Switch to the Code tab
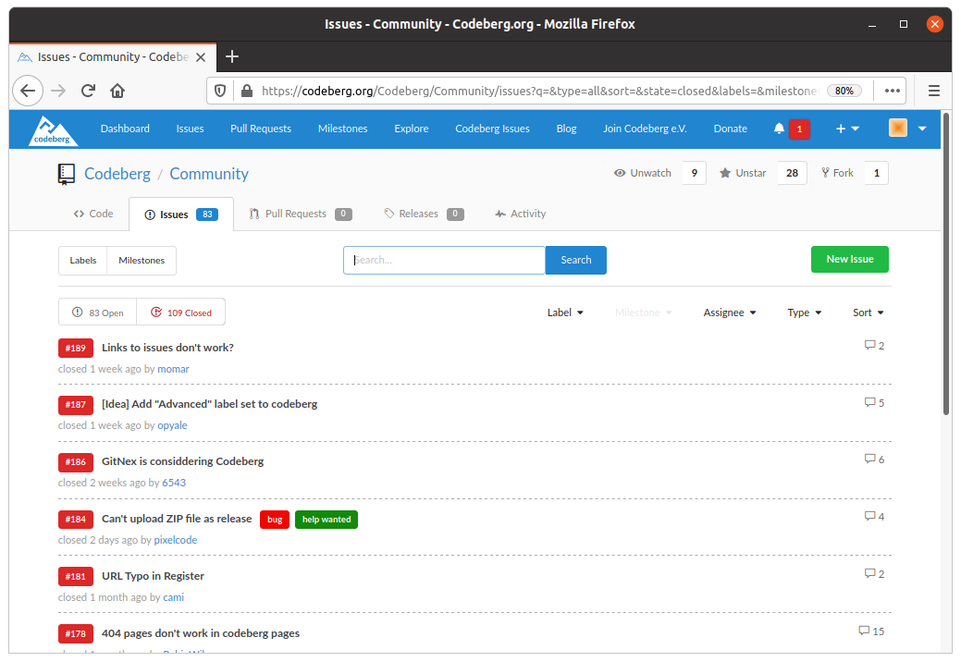 point(92,214)
